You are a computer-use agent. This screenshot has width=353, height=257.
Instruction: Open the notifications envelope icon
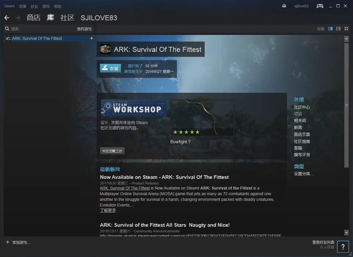click(x=284, y=6)
